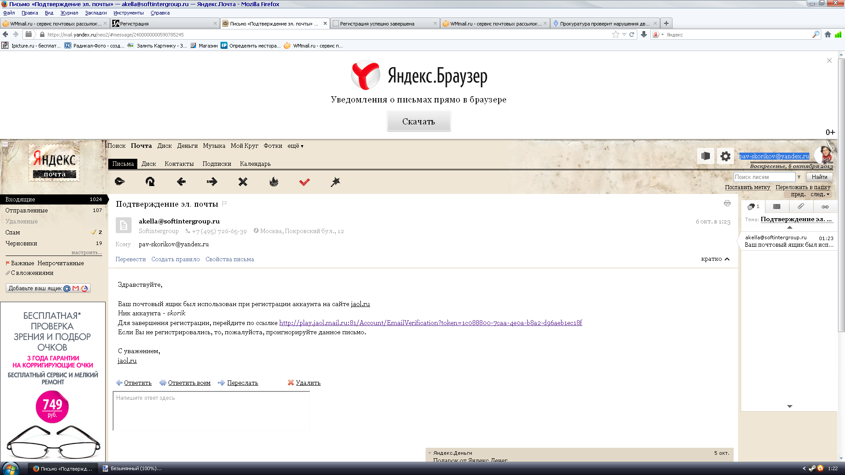Open the Подписки mail tab
The height and width of the screenshot is (475, 845).
click(x=217, y=164)
